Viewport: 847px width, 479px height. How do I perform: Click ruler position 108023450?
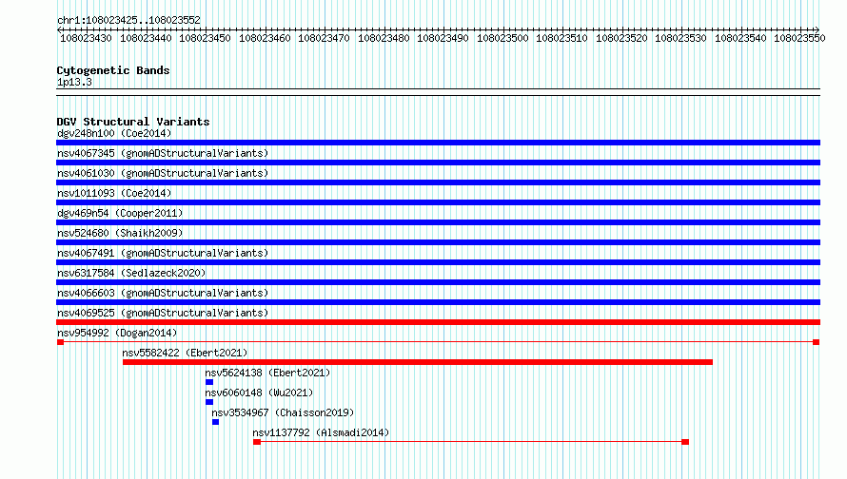point(205,38)
